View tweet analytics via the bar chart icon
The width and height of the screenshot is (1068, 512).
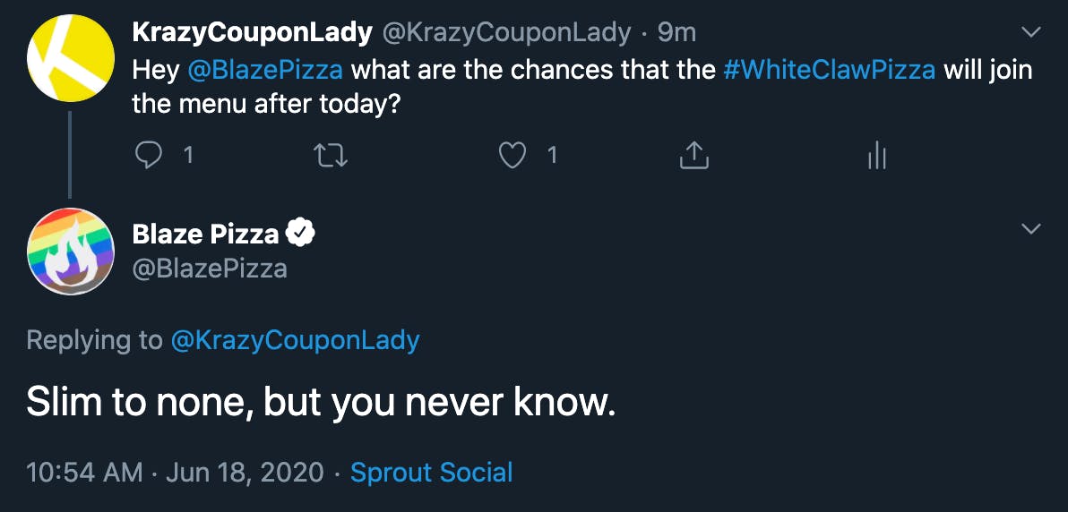click(x=876, y=156)
